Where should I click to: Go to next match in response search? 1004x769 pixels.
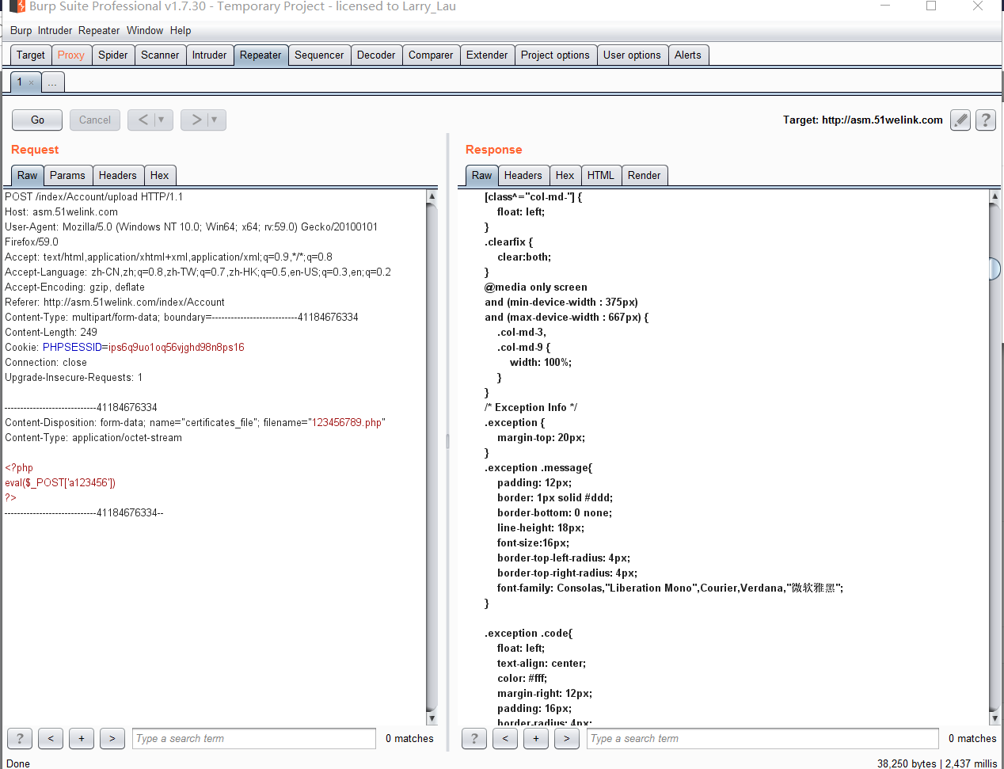click(567, 738)
